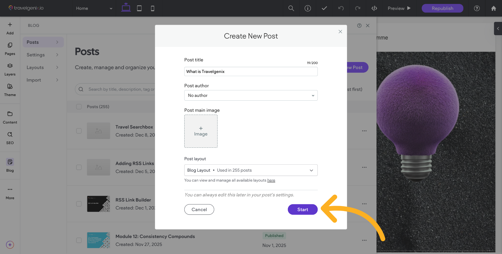Open the Home page selector dropdown

point(94,8)
